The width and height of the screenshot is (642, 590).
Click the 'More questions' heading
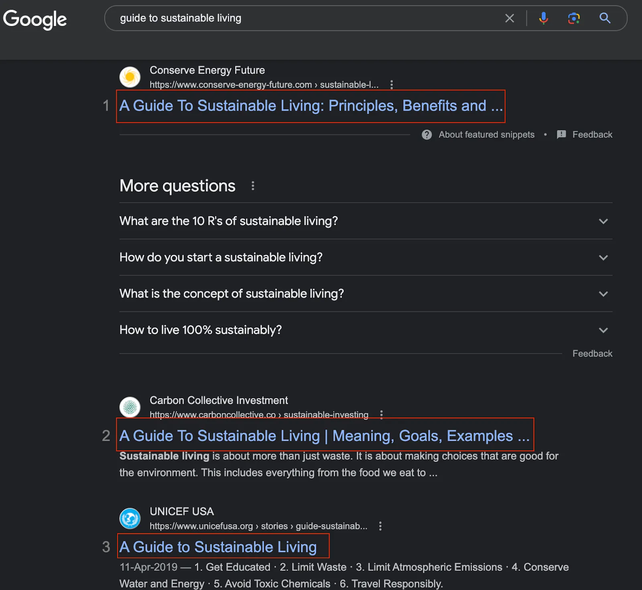[177, 186]
